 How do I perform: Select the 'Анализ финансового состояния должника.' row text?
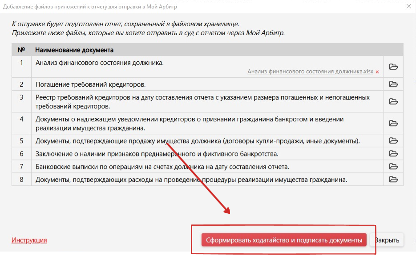pyautogui.click(x=100, y=63)
